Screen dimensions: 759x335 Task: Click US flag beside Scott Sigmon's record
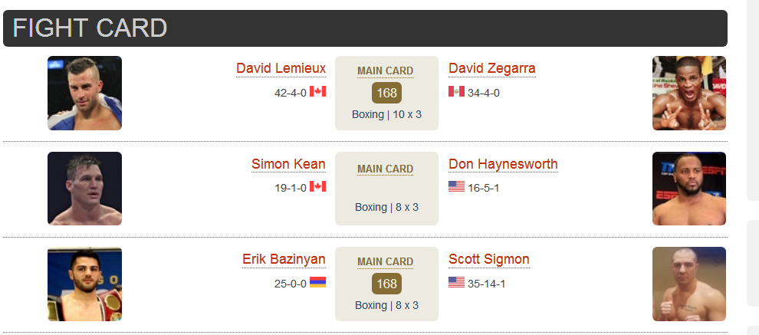[x=456, y=282]
